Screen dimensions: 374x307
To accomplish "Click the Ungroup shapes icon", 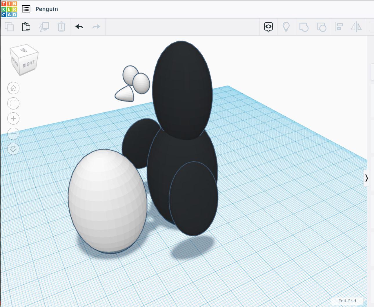I will pos(322,27).
